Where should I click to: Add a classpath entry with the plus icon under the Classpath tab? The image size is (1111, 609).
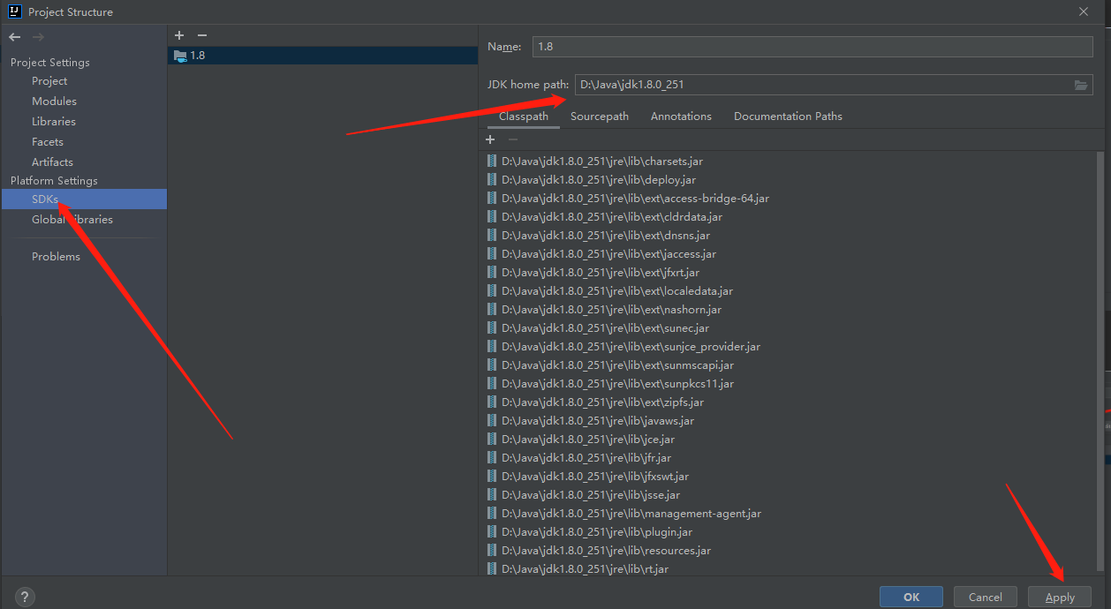pyautogui.click(x=491, y=139)
